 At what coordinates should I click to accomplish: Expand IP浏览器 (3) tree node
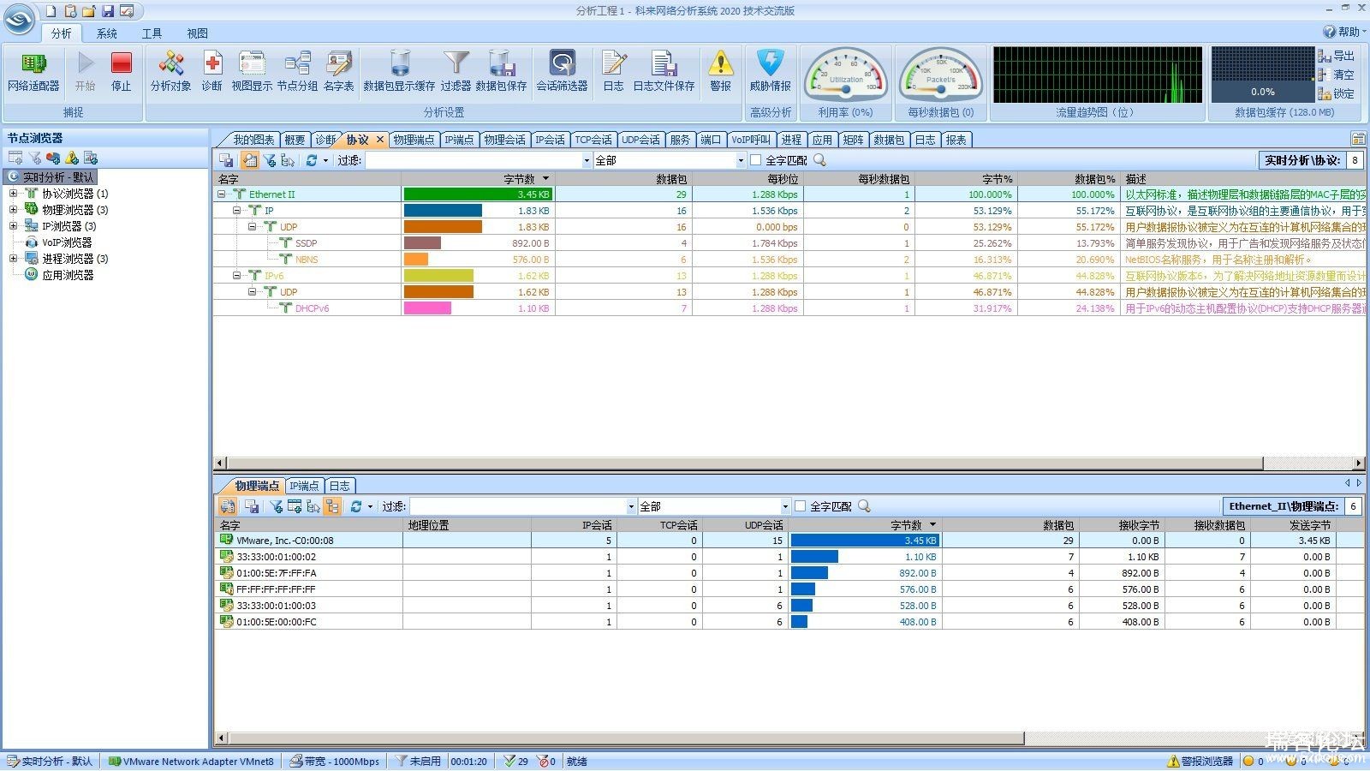(x=13, y=226)
